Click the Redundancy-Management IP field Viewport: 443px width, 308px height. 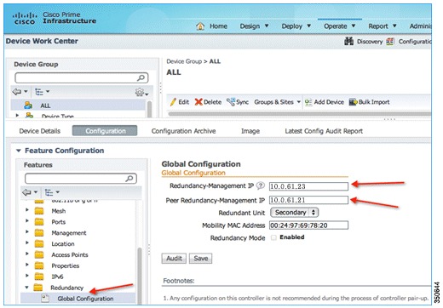point(308,186)
